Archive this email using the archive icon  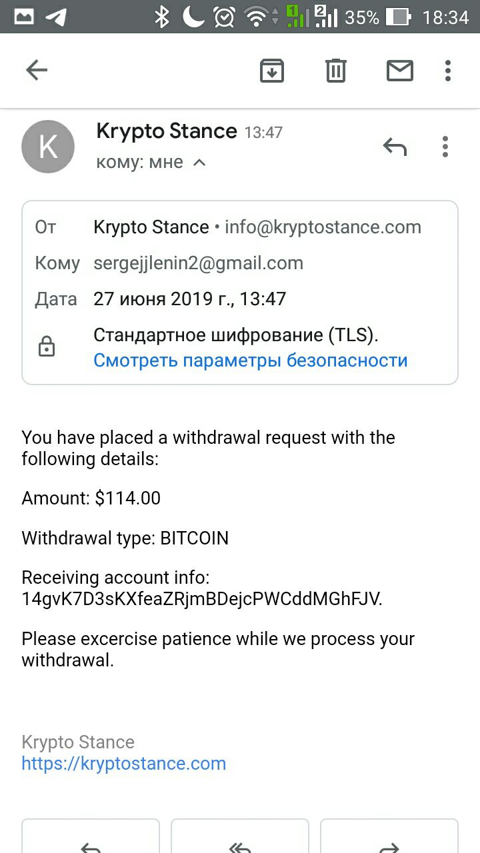(x=272, y=71)
